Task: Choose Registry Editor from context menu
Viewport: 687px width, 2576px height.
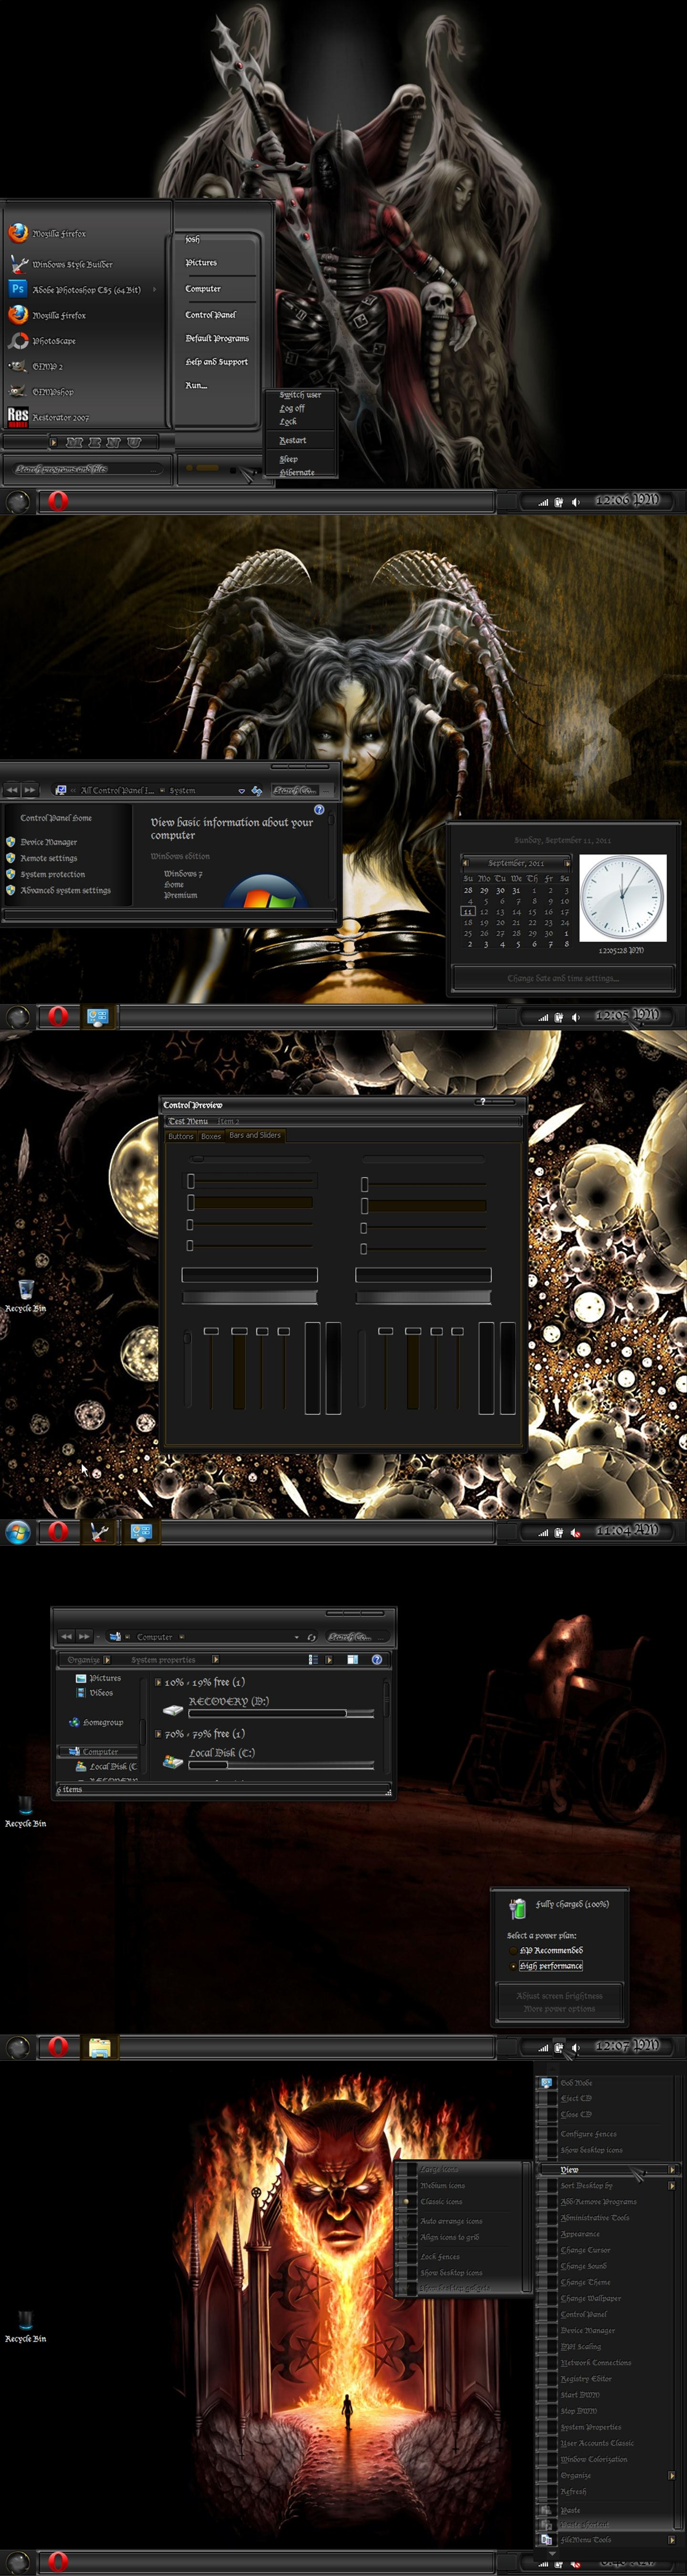Action: (586, 2378)
